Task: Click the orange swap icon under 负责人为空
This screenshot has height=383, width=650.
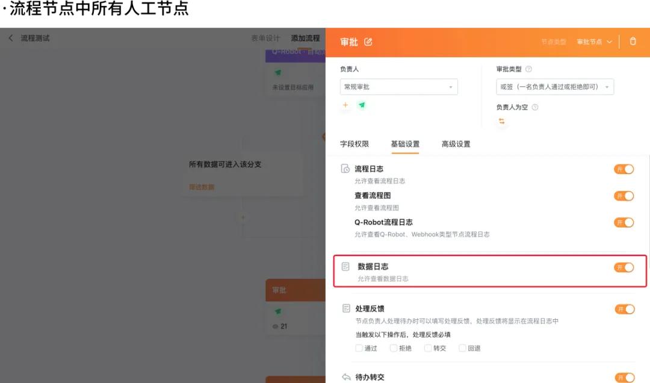Action: click(501, 121)
